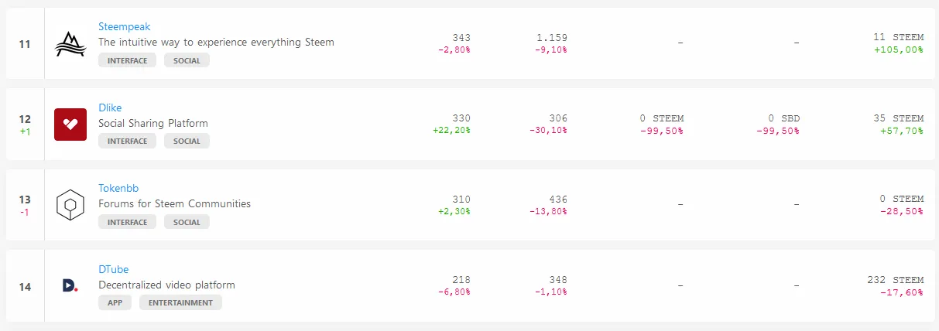Filter by INTERFACE tag under Steempeak
Screen dimensions: 939x331
[127, 60]
